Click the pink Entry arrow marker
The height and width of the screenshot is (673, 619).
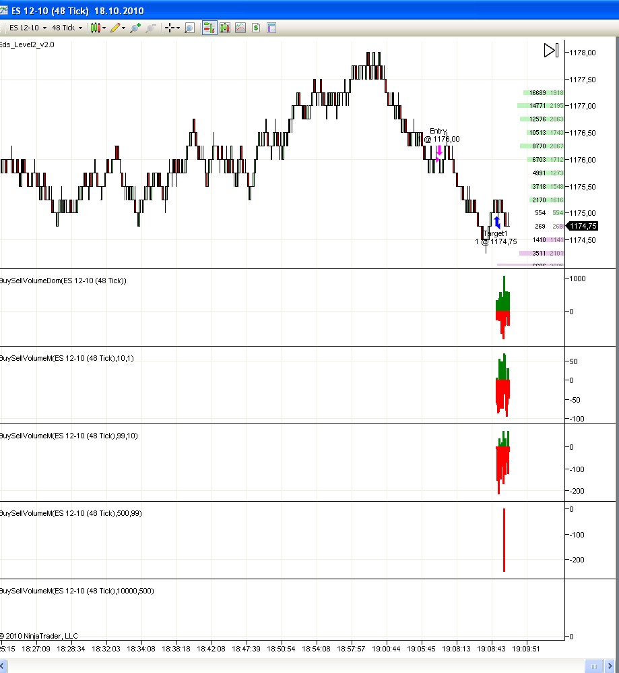click(x=439, y=152)
